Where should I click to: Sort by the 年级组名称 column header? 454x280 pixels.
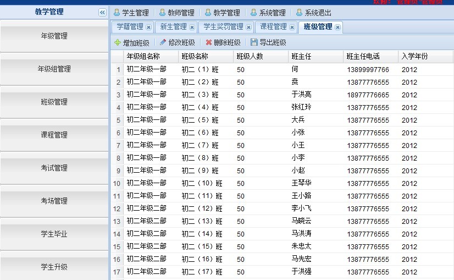click(x=151, y=56)
